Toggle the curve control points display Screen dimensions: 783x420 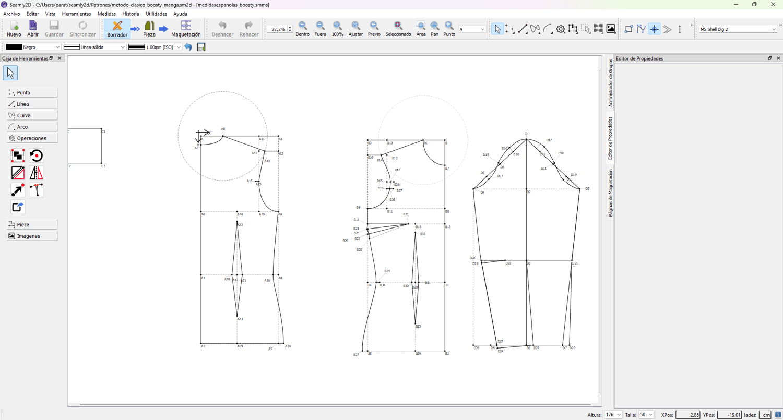click(641, 29)
